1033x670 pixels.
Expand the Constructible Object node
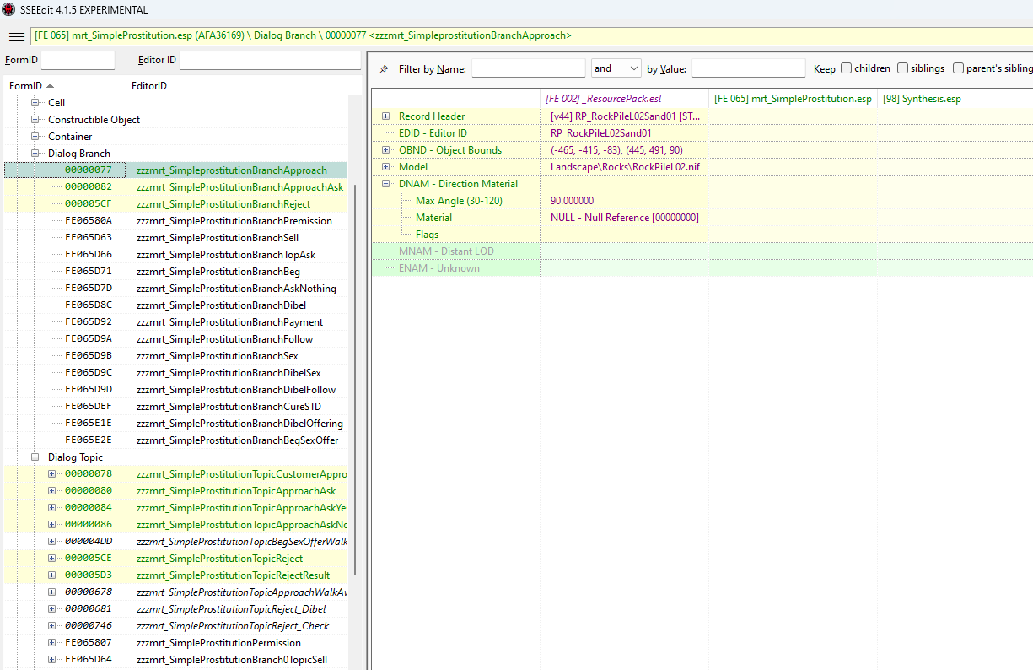point(35,120)
